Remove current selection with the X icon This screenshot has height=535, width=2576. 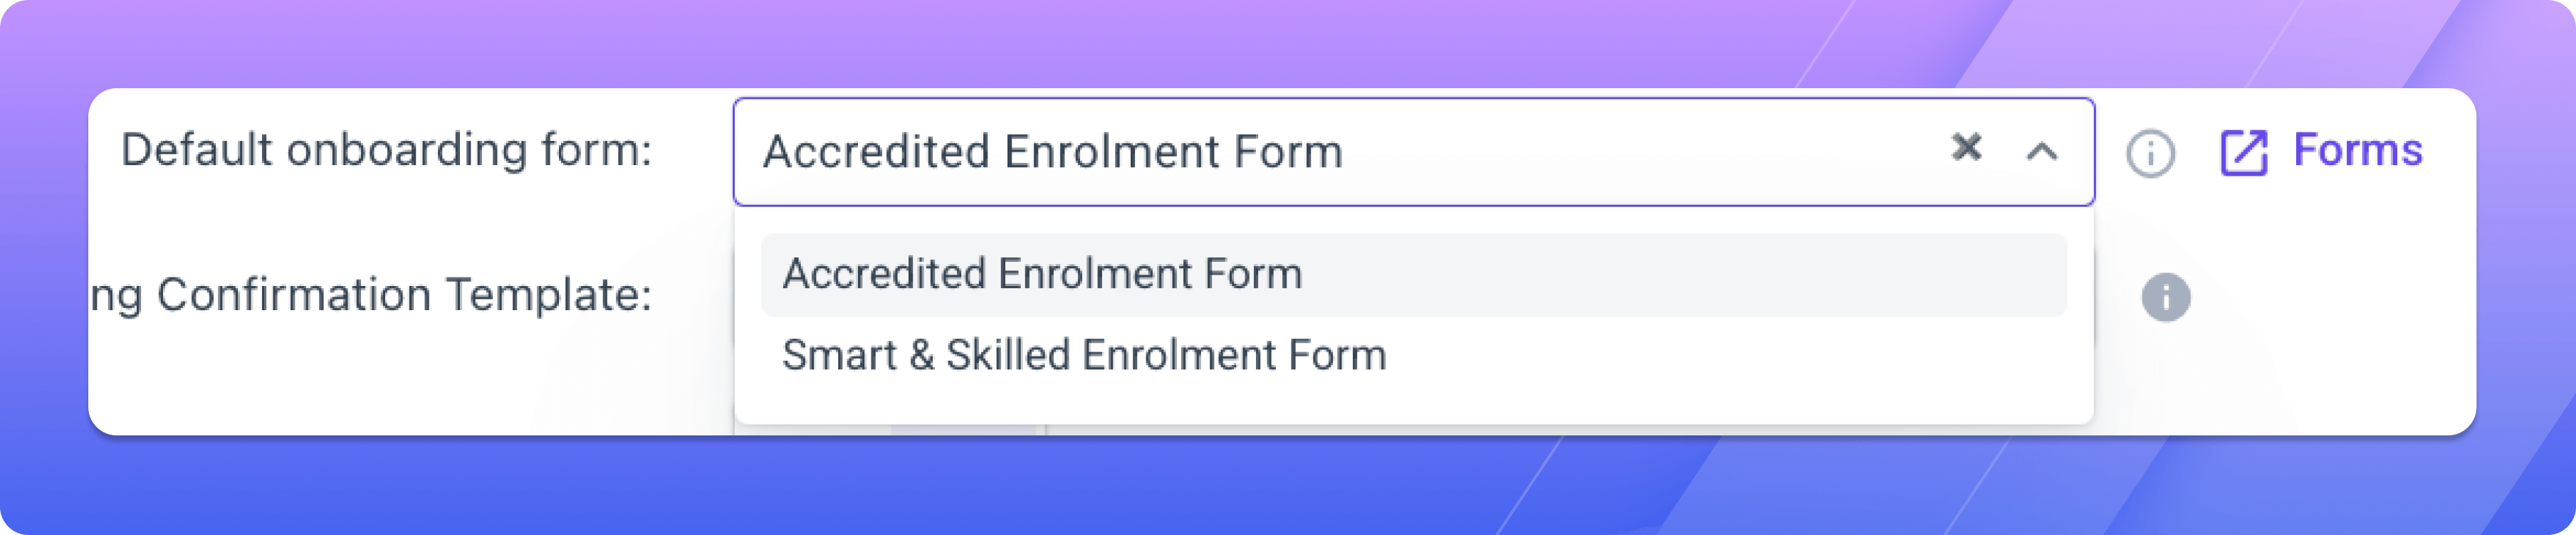(1966, 148)
